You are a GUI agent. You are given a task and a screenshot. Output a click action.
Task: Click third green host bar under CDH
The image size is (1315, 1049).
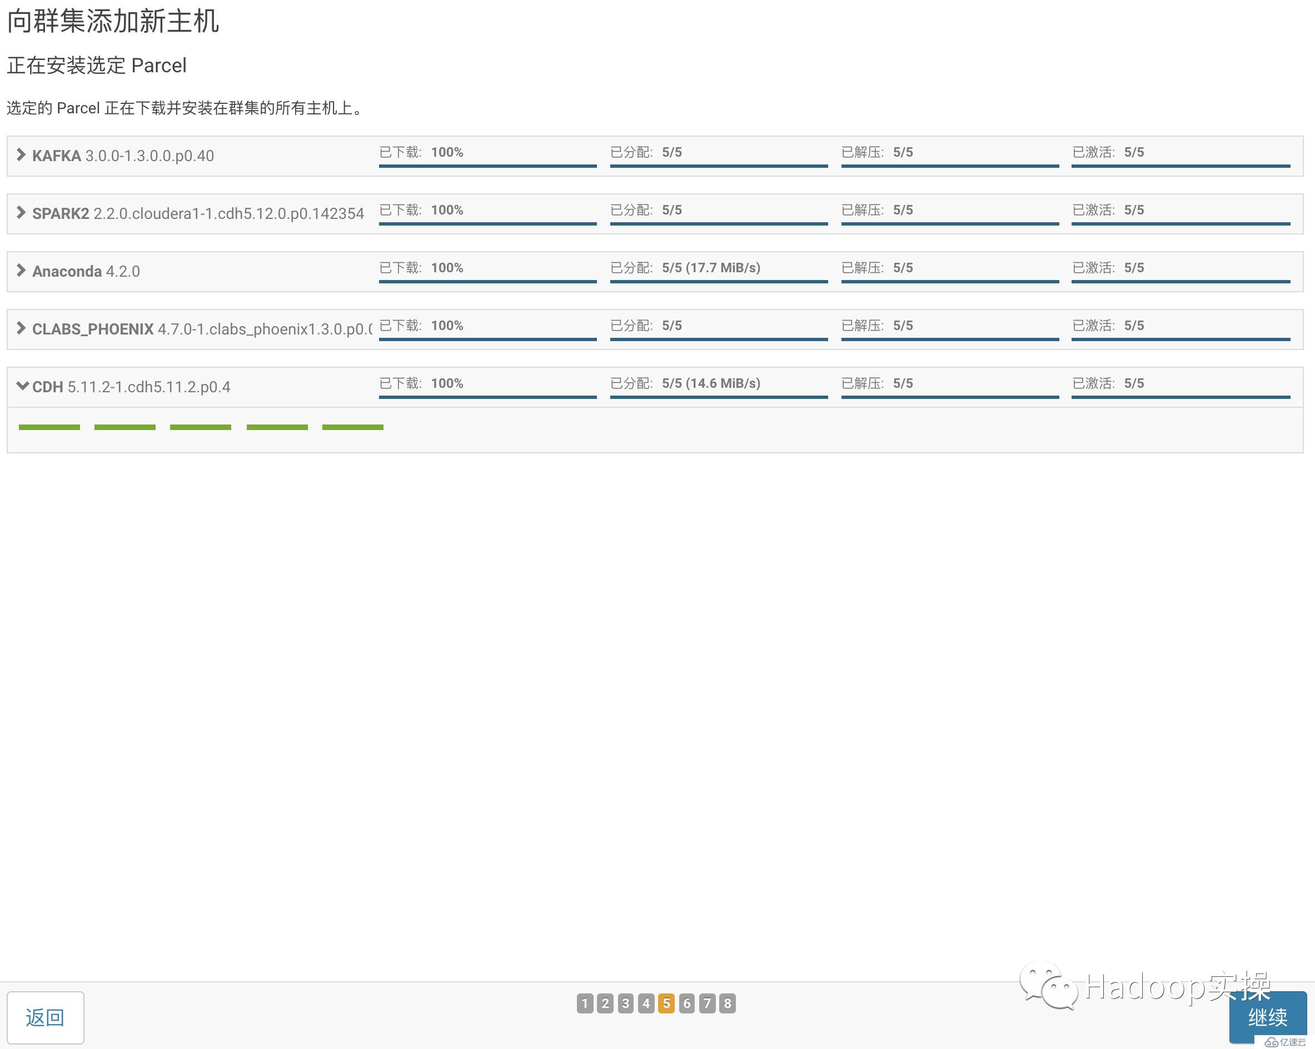201,427
